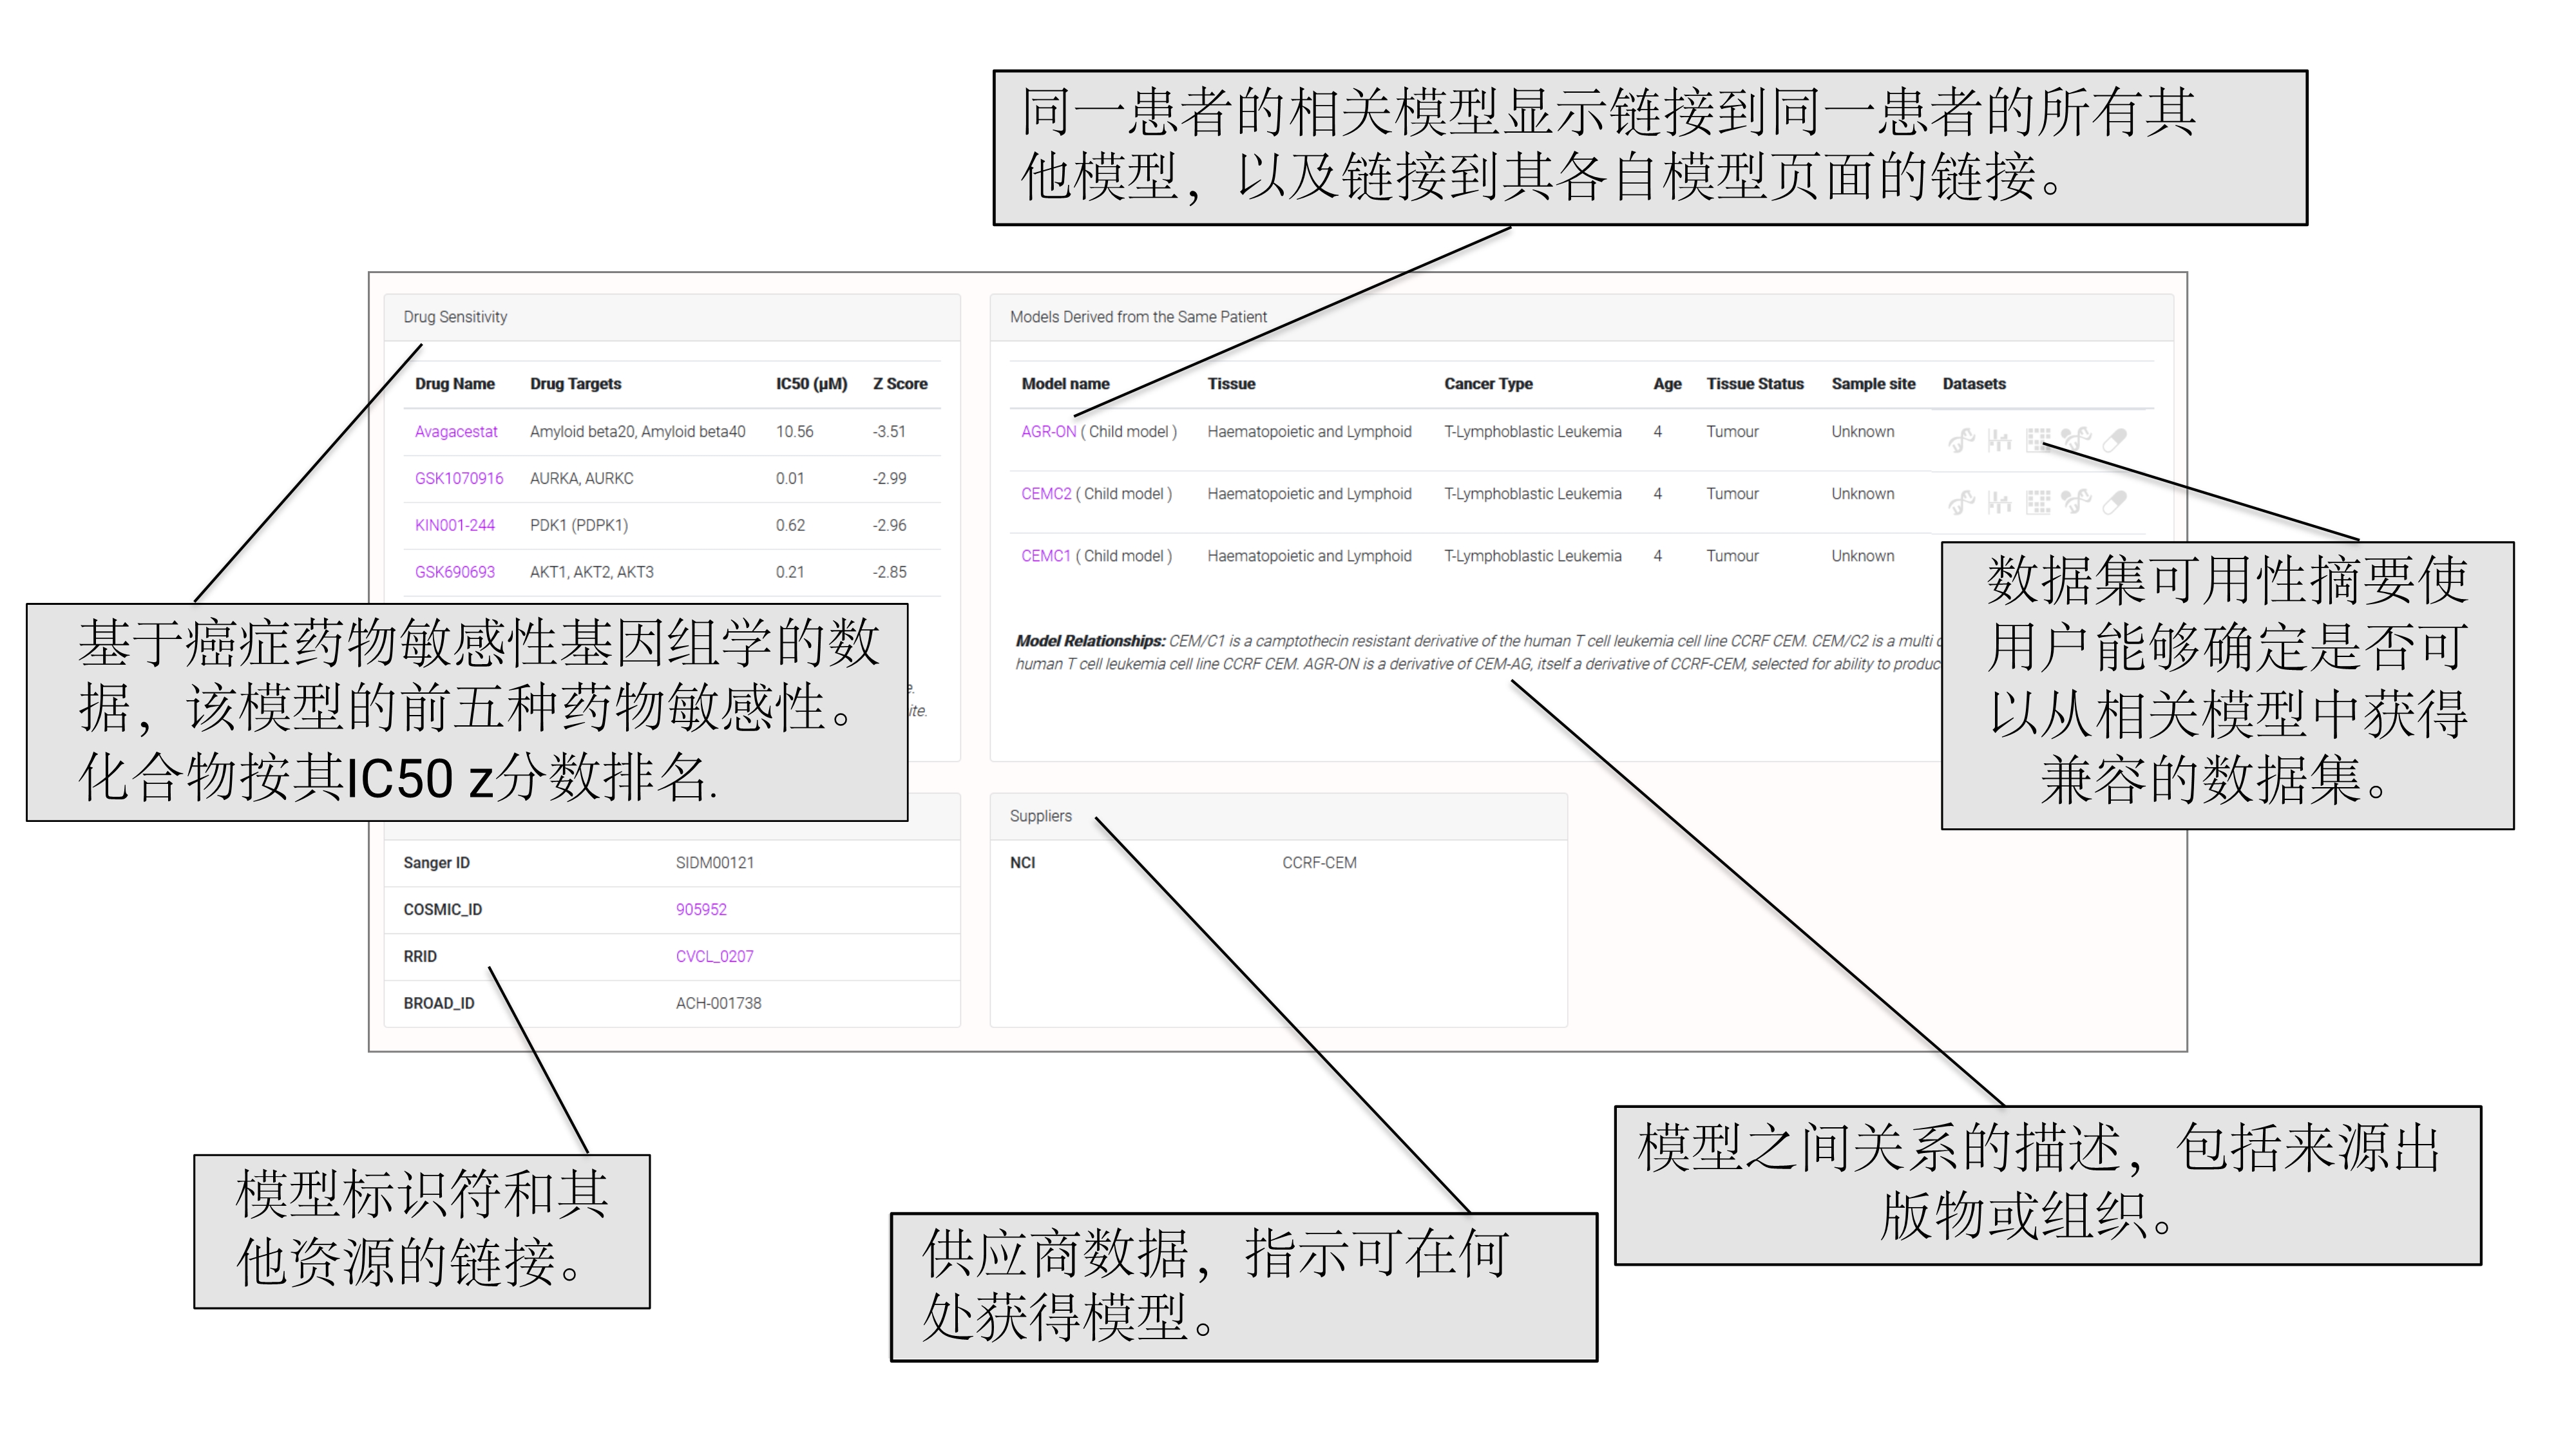Click Models Derived from the Same Patient title
This screenshot has height=1448, width=2576.
click(x=1138, y=317)
